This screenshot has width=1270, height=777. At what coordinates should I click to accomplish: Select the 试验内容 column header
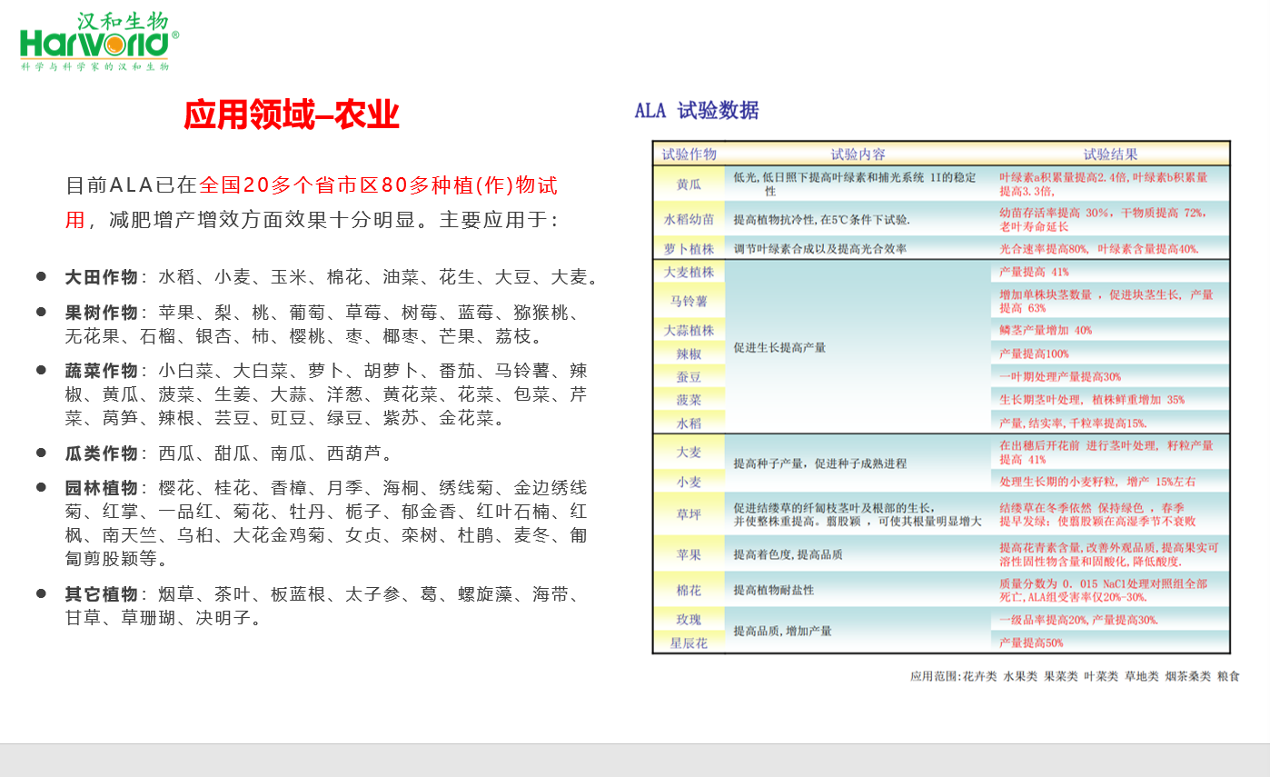point(857,154)
